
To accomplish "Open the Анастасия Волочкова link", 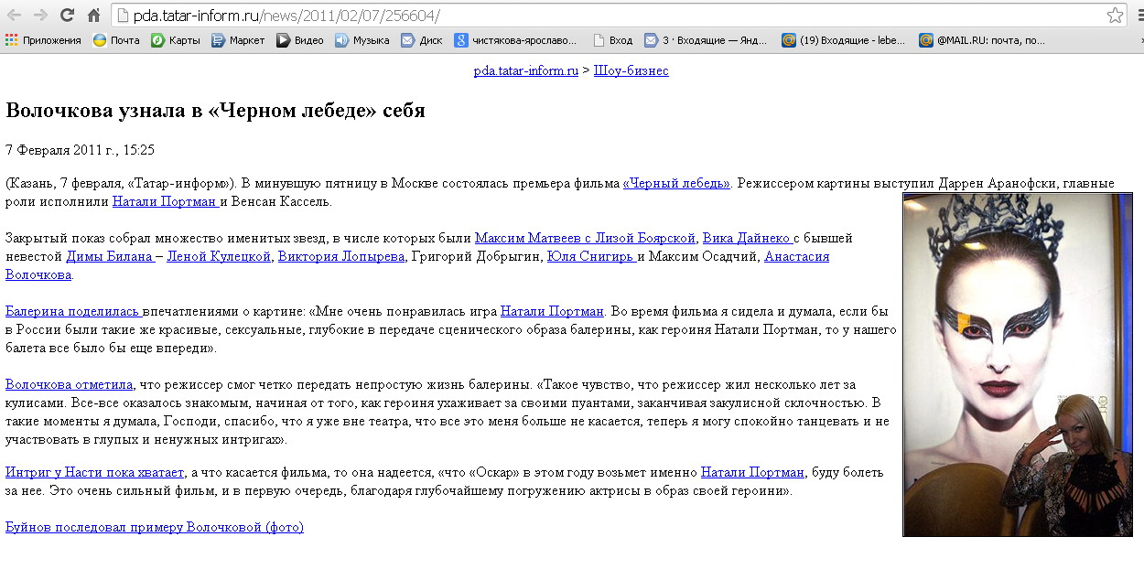I will point(796,256).
